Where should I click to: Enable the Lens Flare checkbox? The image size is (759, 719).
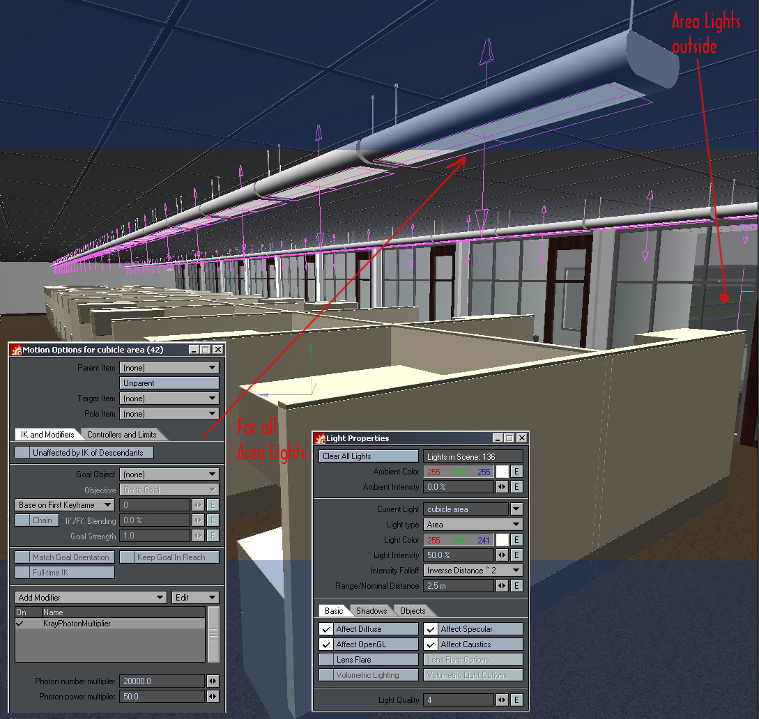326,660
